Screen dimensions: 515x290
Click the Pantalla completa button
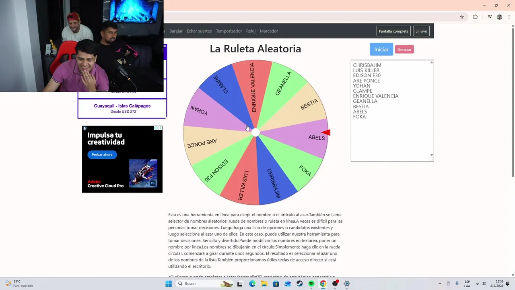point(393,31)
